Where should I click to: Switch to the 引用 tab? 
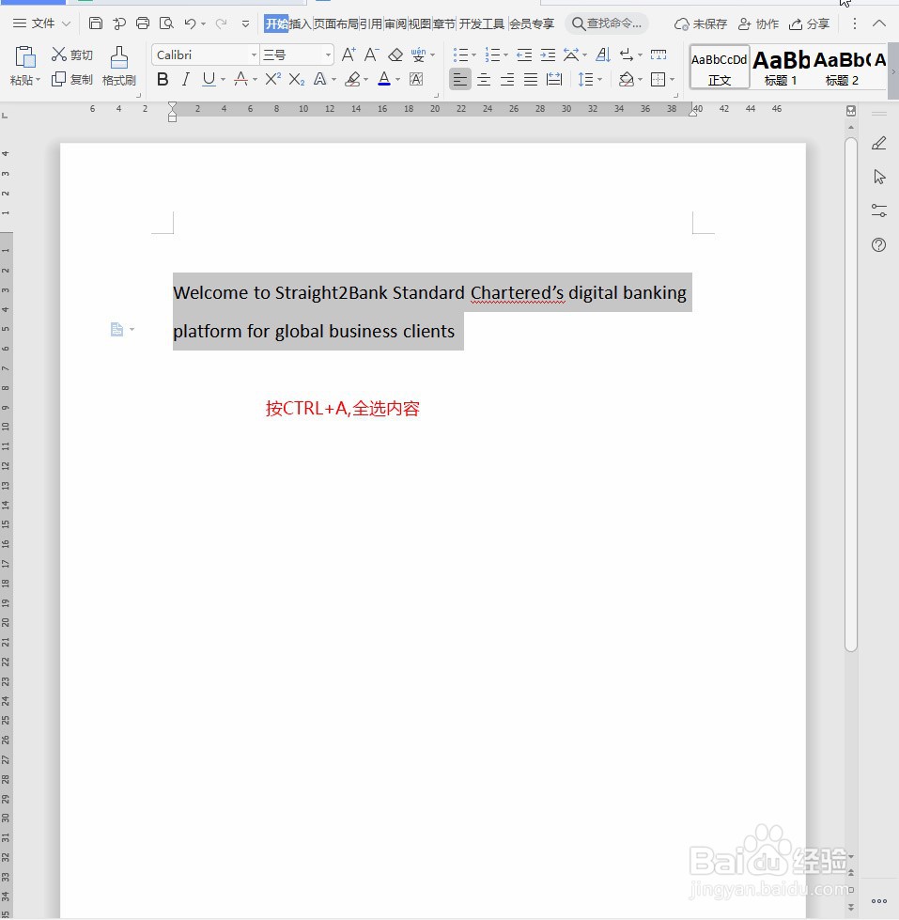371,23
